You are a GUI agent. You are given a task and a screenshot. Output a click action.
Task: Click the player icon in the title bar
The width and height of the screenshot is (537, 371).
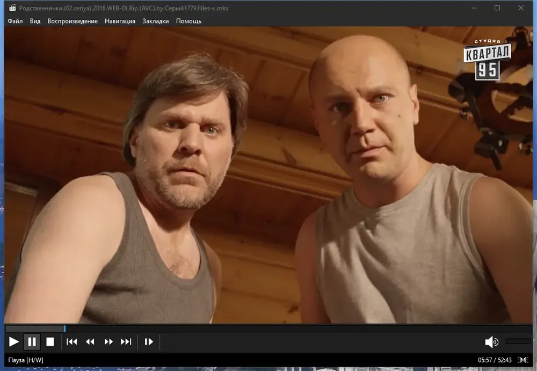click(12, 8)
